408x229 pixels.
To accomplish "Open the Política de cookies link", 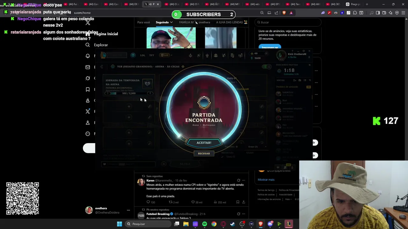I will [266, 195].
